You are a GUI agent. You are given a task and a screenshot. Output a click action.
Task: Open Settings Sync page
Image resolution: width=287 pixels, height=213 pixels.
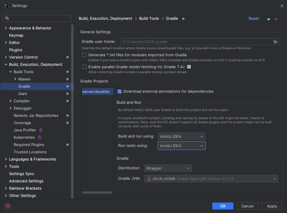click(x=22, y=174)
